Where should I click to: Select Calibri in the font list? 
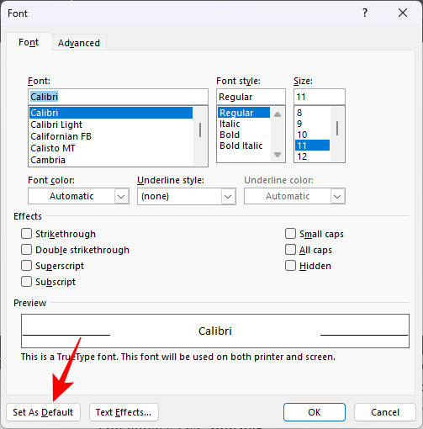pos(111,113)
